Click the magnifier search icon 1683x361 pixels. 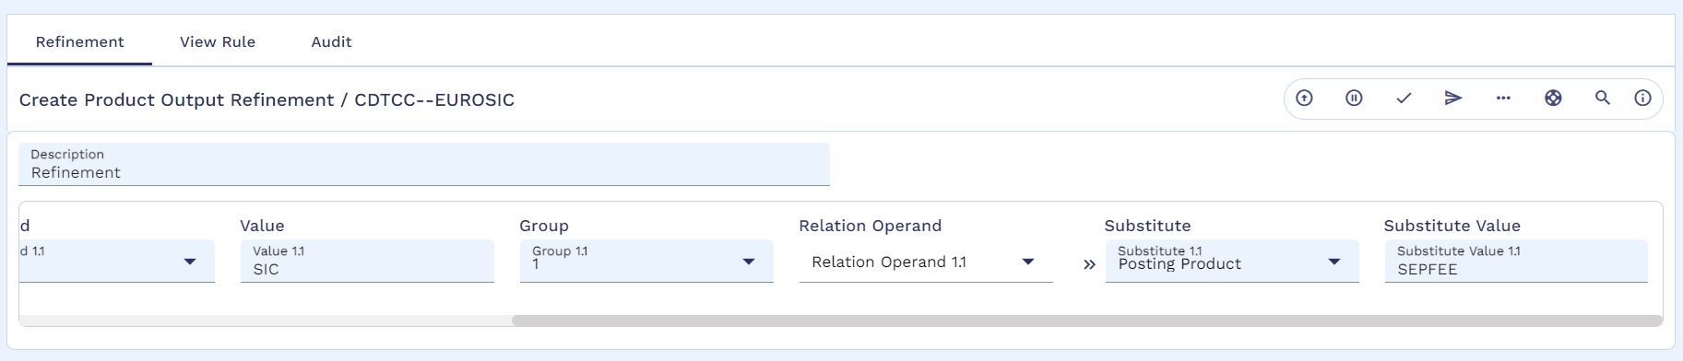1603,98
